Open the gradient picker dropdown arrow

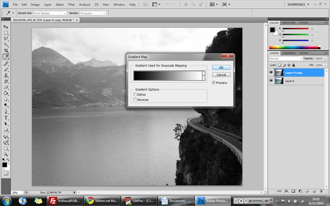(x=204, y=75)
